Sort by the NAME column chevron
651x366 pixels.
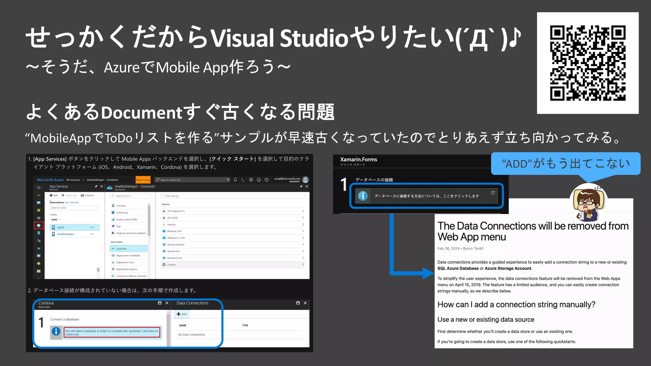[60, 220]
